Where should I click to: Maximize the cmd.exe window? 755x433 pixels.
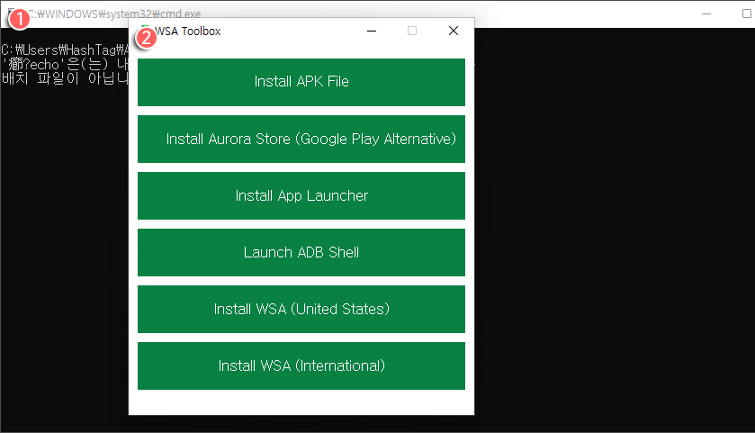tap(746, 14)
